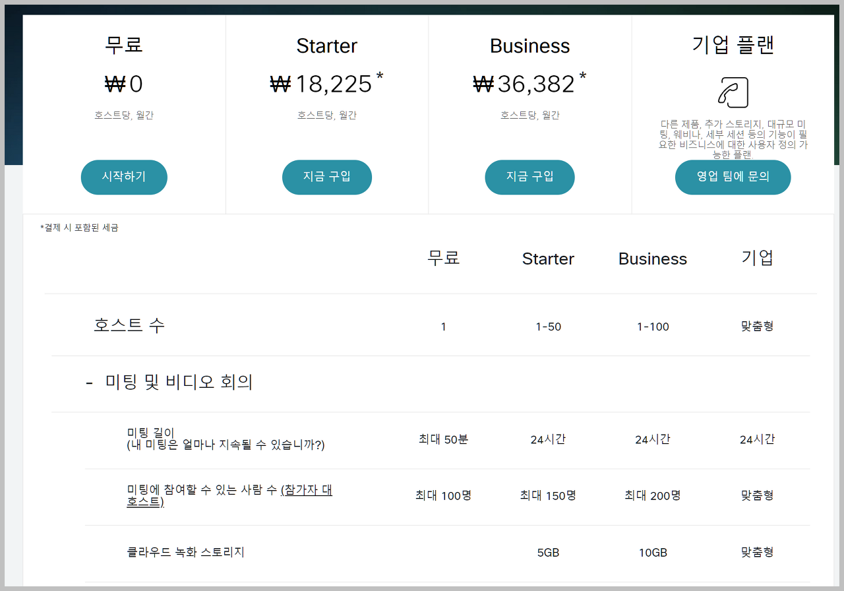Click the 최대 50분 value
Image resolution: width=844 pixels, height=591 pixels.
[x=443, y=439]
